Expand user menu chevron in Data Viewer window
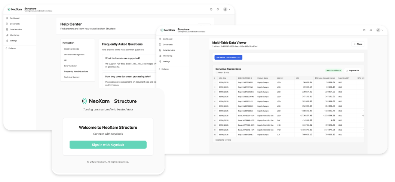 coord(382,30)
